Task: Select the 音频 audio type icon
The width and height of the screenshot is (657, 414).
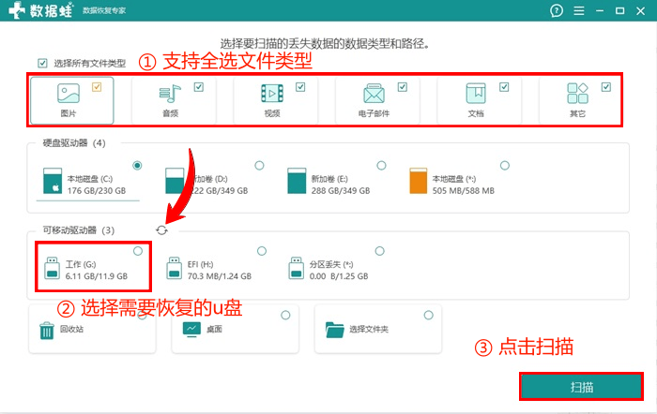Action: 170,94
